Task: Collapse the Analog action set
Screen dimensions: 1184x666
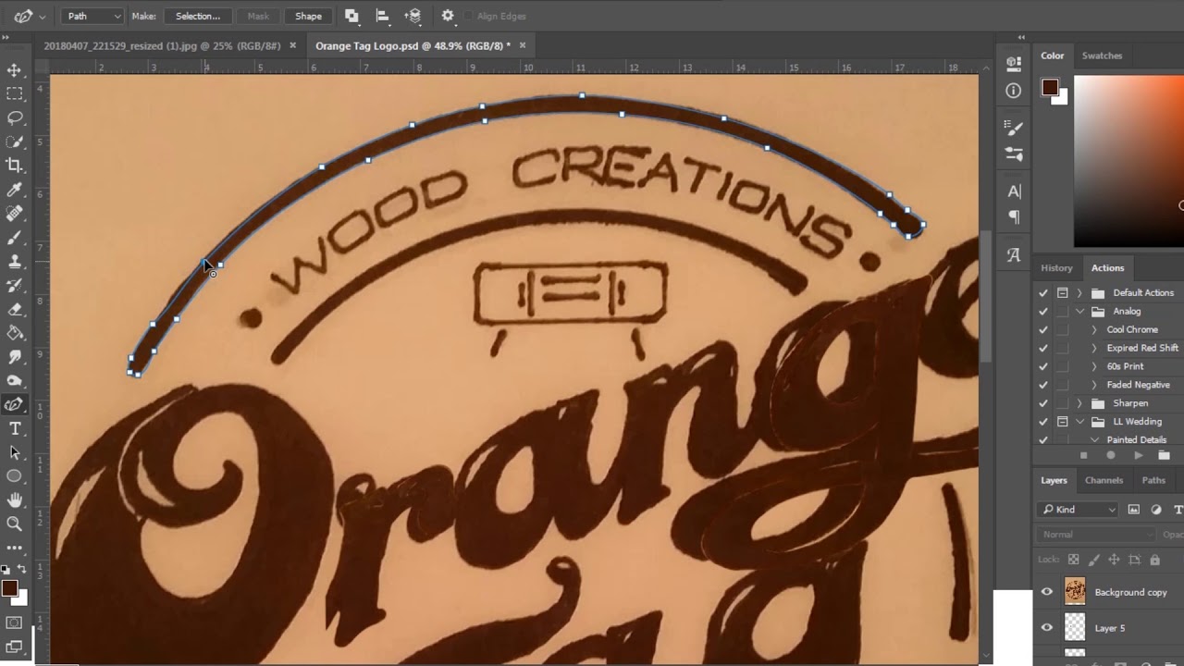Action: 1079,312
